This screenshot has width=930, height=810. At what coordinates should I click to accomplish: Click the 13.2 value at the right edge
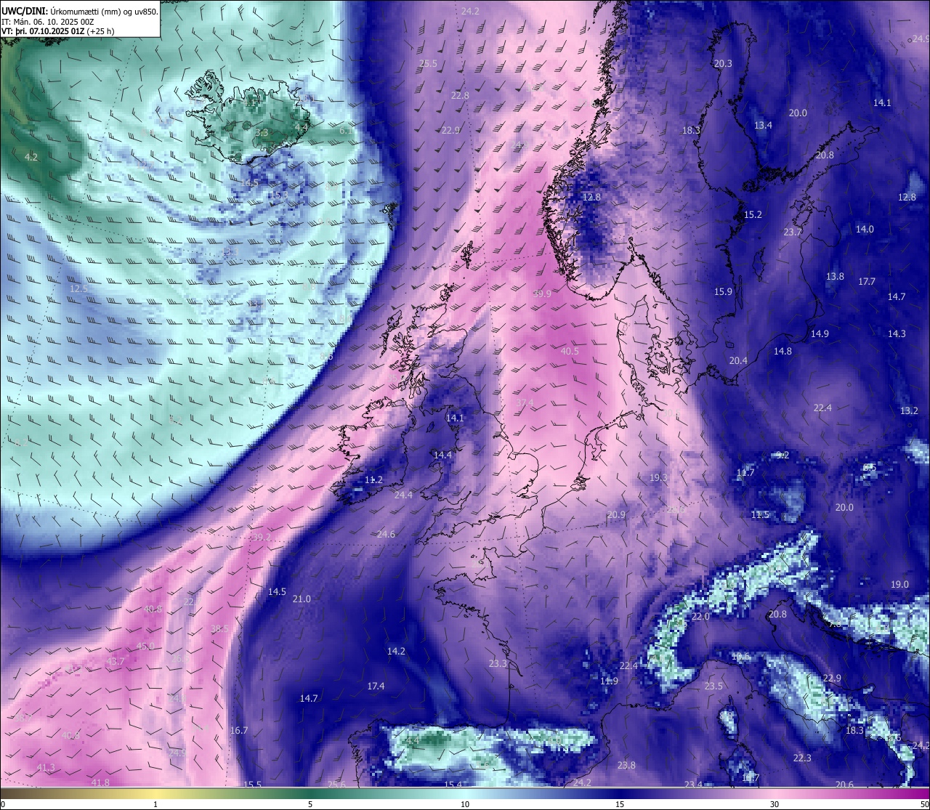[909, 410]
